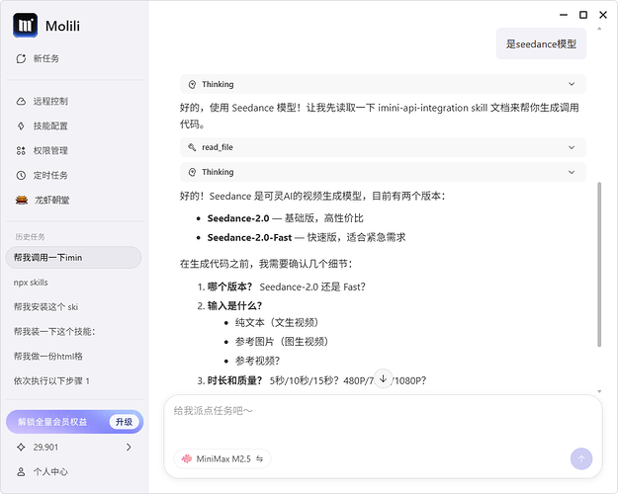Click the scrollbar up arrow
Screen dimensions: 618x494
[x=599, y=29]
